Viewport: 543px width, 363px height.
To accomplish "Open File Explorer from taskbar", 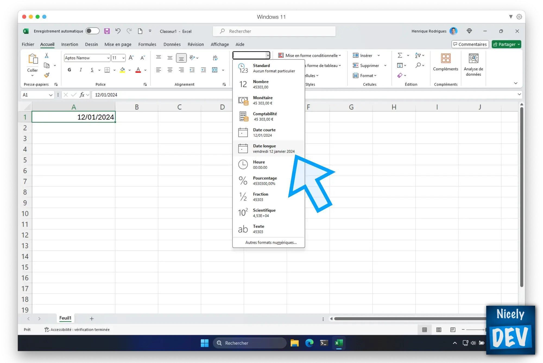I will [x=295, y=343].
